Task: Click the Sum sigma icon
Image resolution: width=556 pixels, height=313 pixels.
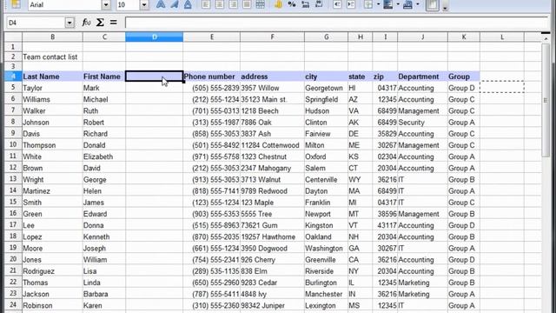Action: click(x=100, y=23)
